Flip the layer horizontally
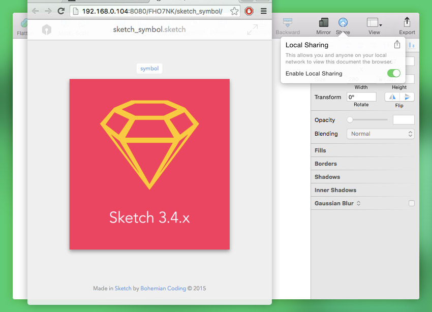Screen dimensions: 432x312 (392, 97)
